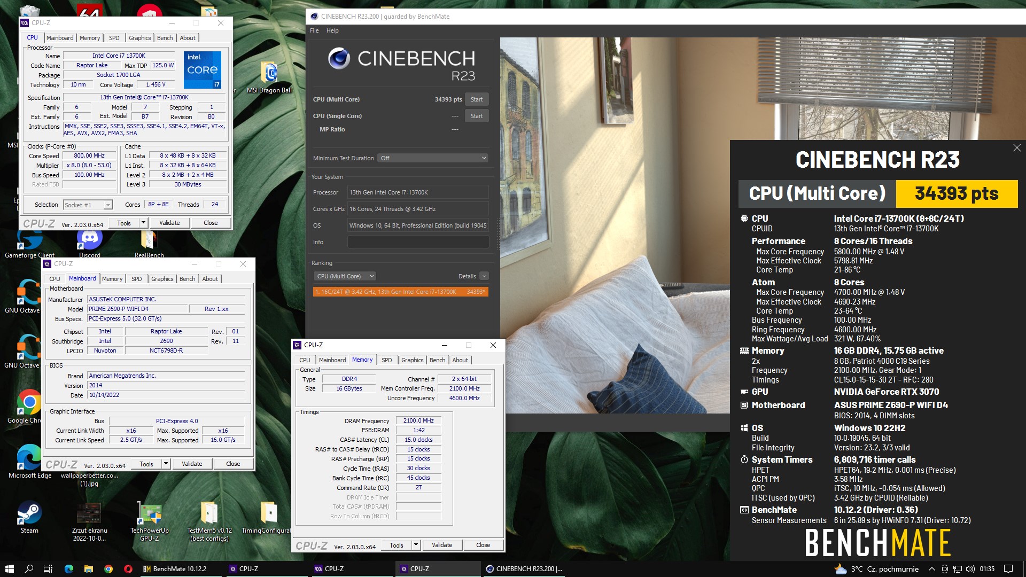Image resolution: width=1026 pixels, height=577 pixels.
Task: Start the CPU (Single Core) test
Action: click(476, 116)
